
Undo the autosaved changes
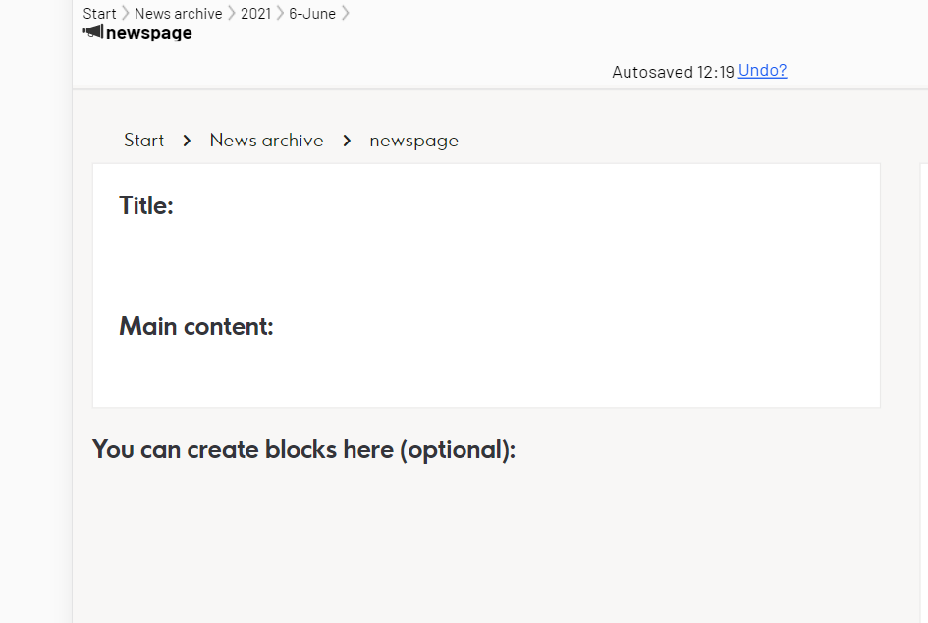click(762, 71)
